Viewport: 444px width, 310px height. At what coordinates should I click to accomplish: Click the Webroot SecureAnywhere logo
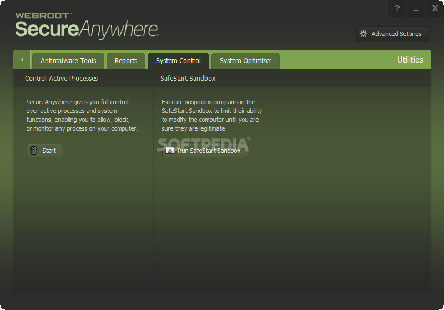point(87,25)
